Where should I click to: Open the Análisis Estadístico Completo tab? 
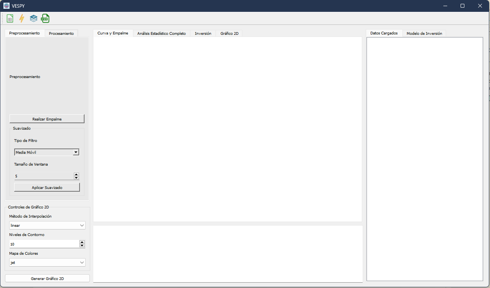pyautogui.click(x=161, y=33)
